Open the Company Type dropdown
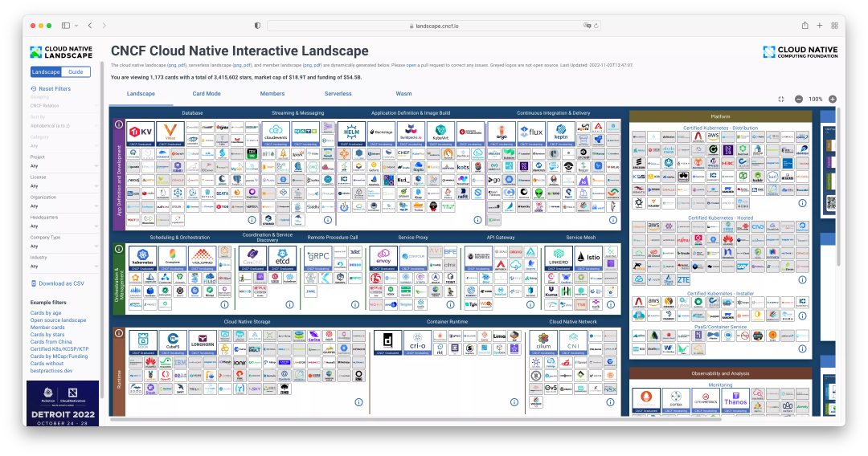The width and height of the screenshot is (868, 456). [64, 246]
